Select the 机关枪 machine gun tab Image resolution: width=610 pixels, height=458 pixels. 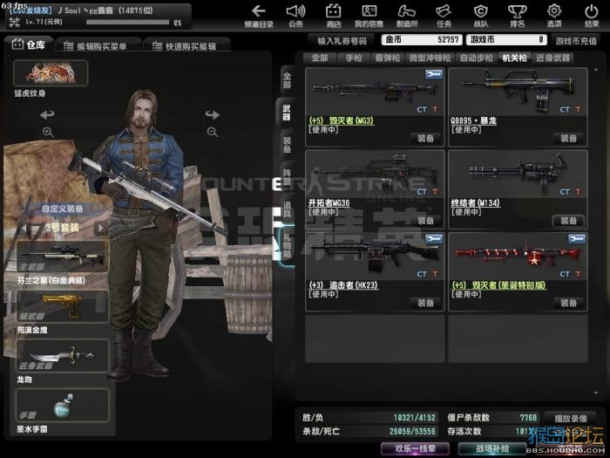coord(515,58)
